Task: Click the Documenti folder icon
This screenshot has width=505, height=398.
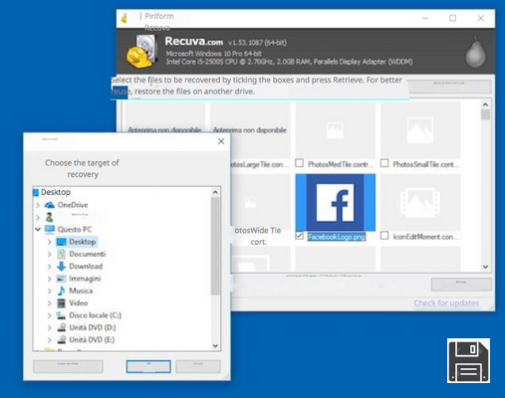Action: pos(61,254)
